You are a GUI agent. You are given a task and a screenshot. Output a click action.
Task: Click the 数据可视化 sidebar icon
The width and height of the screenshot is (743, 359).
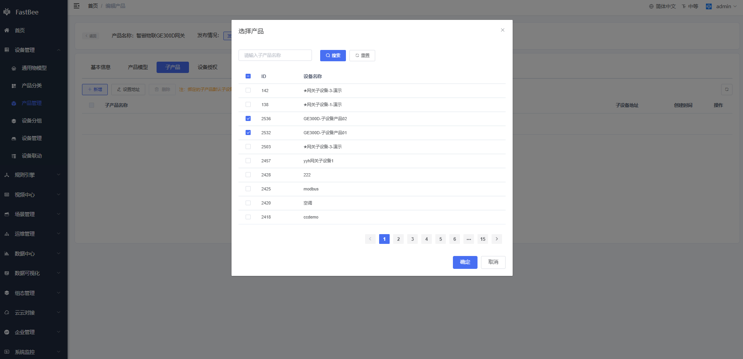point(7,273)
